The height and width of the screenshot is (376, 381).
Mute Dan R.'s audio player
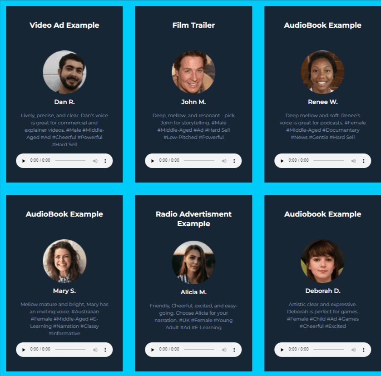(95, 161)
